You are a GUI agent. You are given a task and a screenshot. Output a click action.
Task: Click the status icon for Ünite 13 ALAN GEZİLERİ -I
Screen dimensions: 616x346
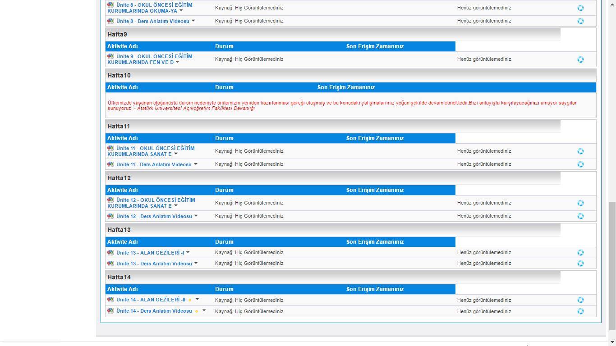tap(580, 253)
